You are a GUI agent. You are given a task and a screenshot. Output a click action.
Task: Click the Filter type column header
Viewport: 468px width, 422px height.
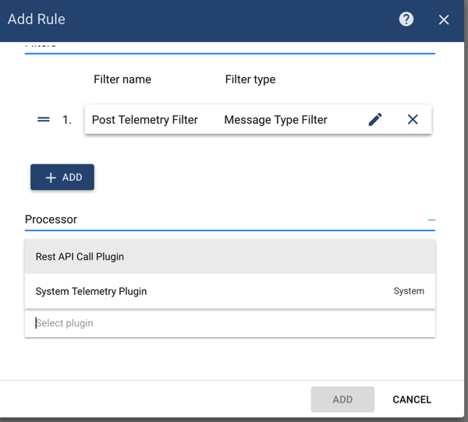pyautogui.click(x=250, y=79)
